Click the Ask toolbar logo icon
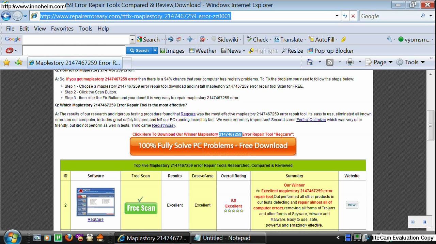 tap(9, 51)
